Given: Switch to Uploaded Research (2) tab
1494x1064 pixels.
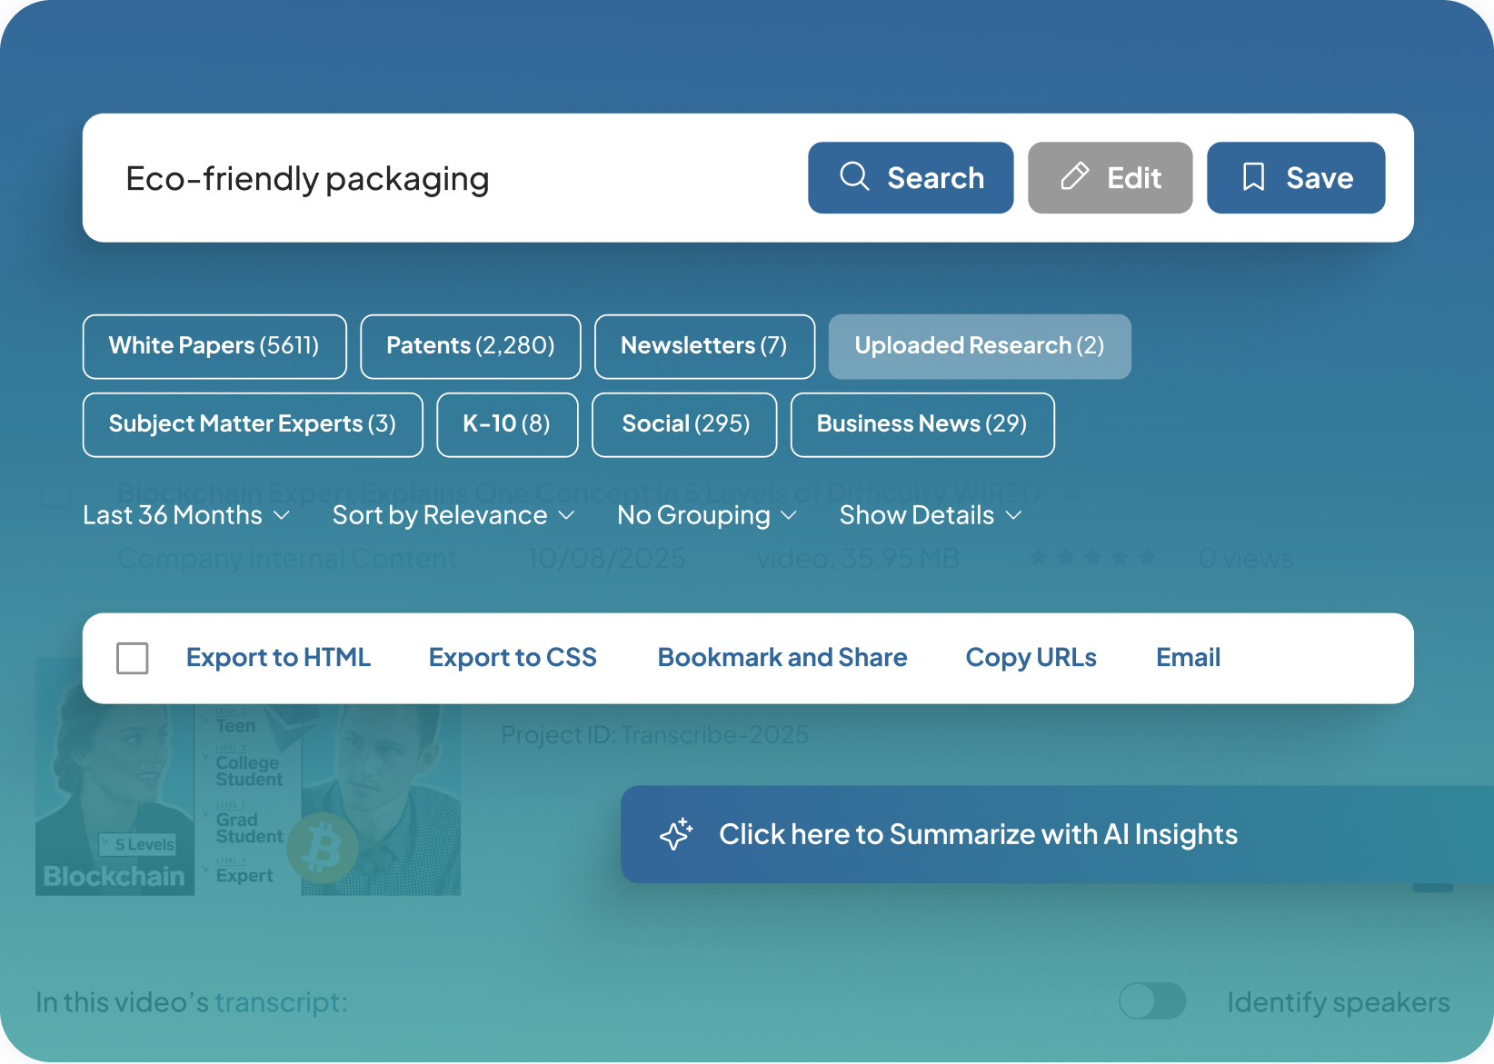Looking at the screenshot, I should (980, 346).
